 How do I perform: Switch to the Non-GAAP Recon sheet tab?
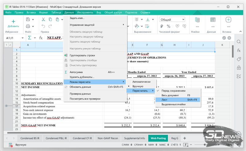[108, 138]
